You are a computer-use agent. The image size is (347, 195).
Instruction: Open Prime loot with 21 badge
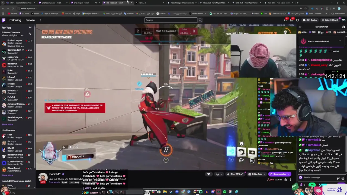click(285, 20)
